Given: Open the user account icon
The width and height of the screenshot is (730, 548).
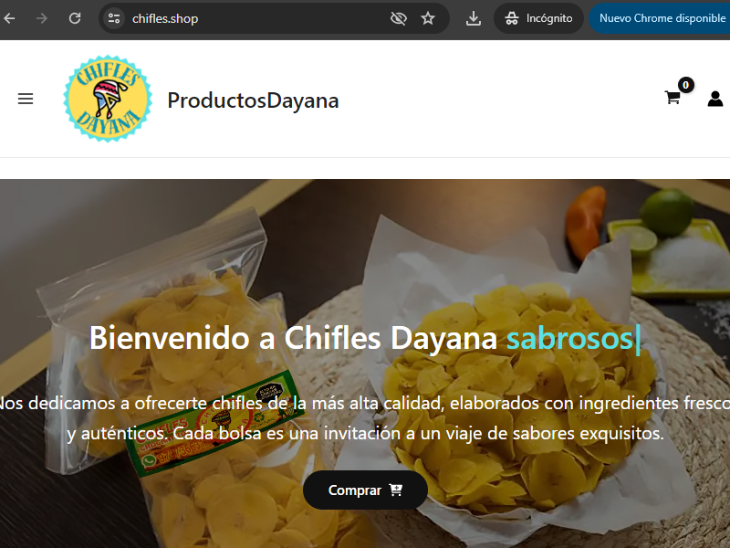Looking at the screenshot, I should coord(715,99).
